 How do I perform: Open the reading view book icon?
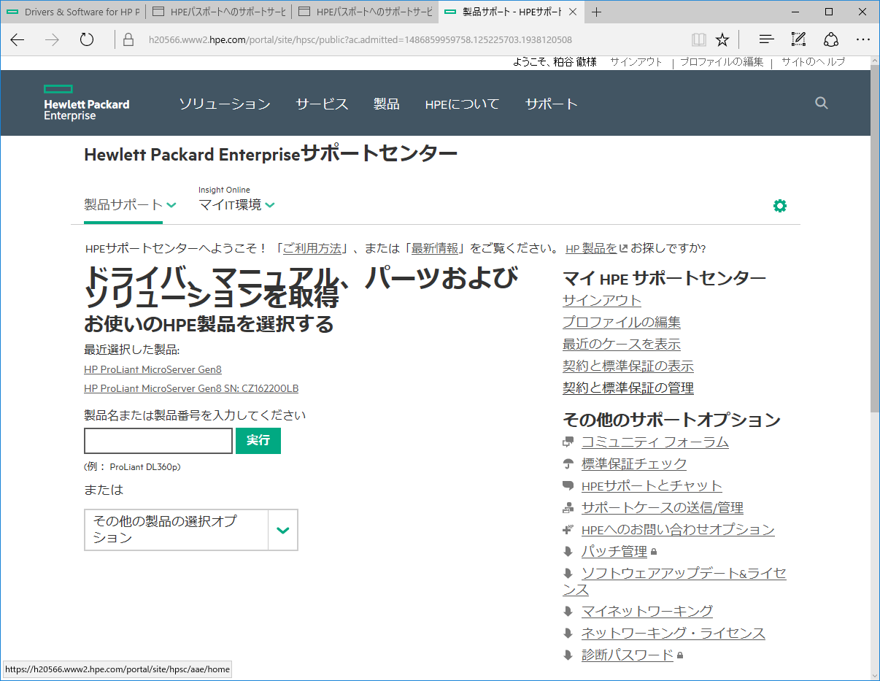point(699,40)
